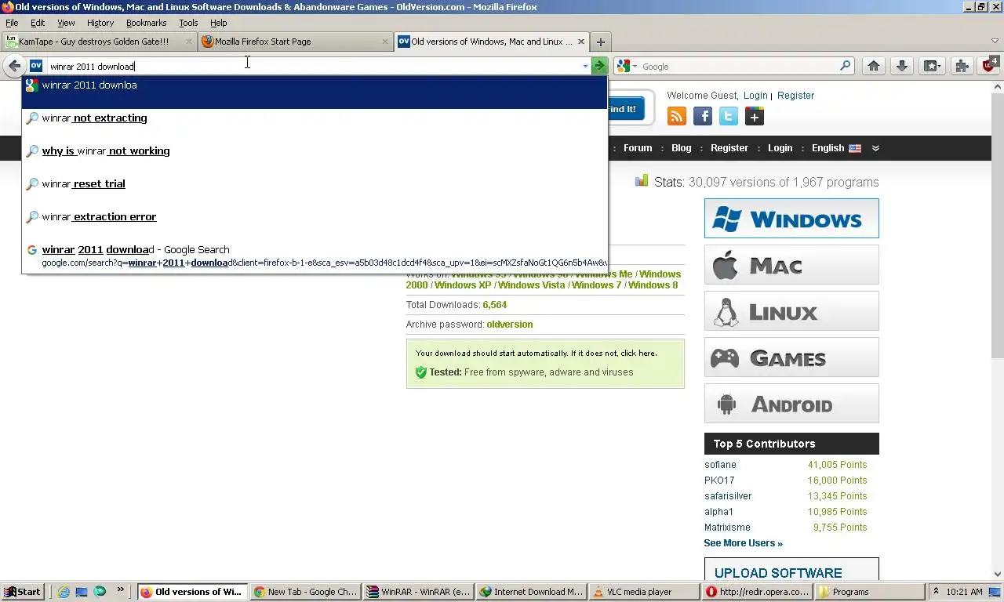The width and height of the screenshot is (1004, 602).
Task: Open Forum in the site navigation bar
Action: [638, 148]
